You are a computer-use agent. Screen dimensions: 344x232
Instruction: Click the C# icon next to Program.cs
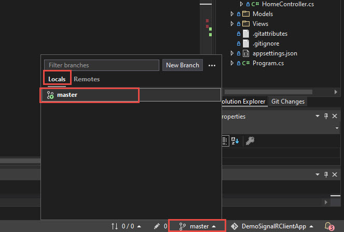[x=246, y=63]
